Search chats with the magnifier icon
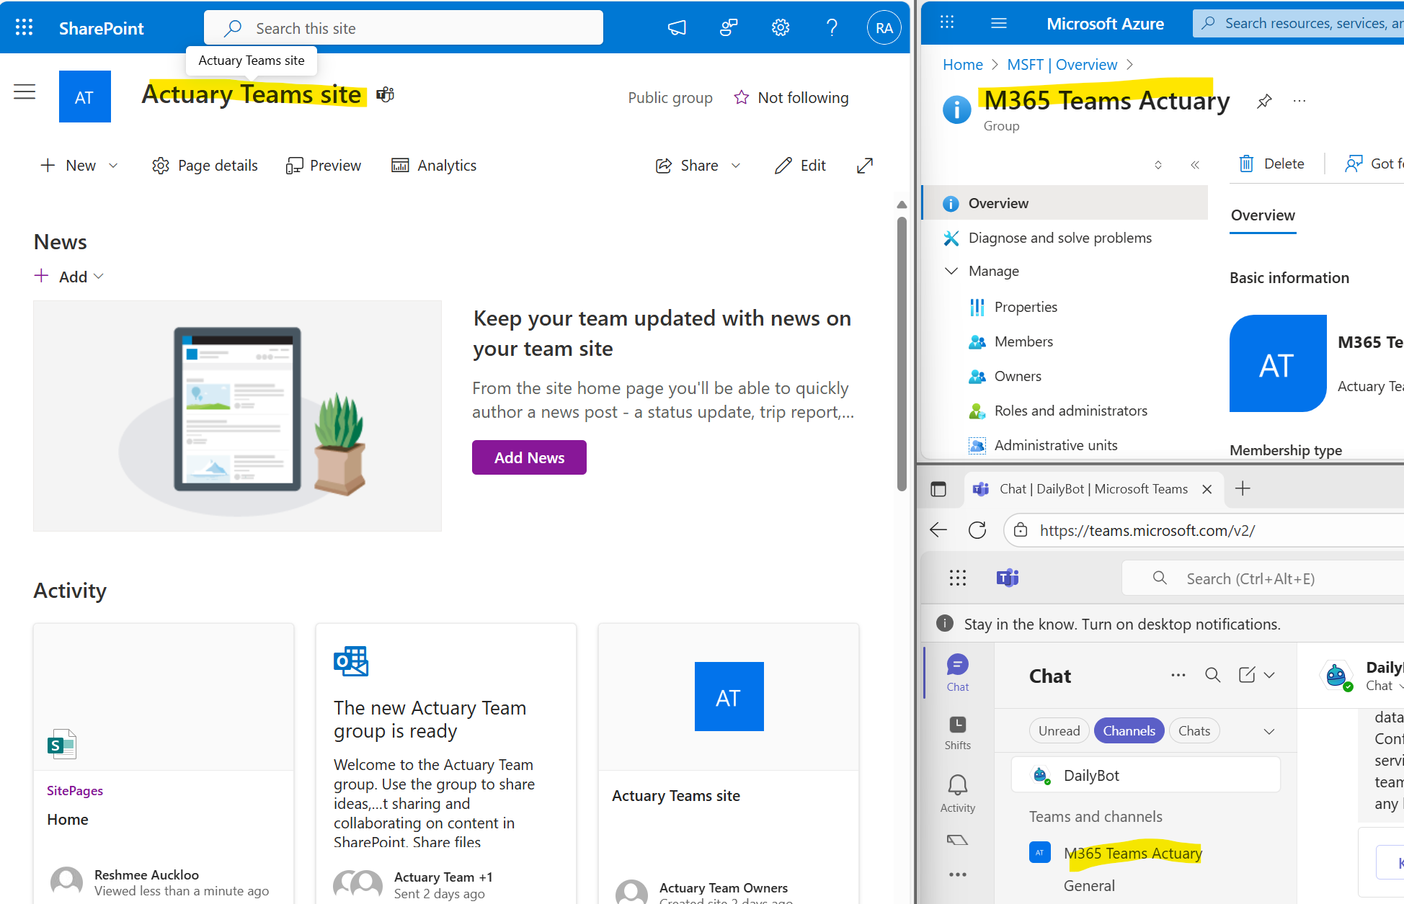Image resolution: width=1404 pixels, height=904 pixels. click(1213, 675)
